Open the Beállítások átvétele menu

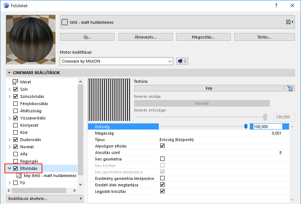pyautogui.click(x=45, y=199)
